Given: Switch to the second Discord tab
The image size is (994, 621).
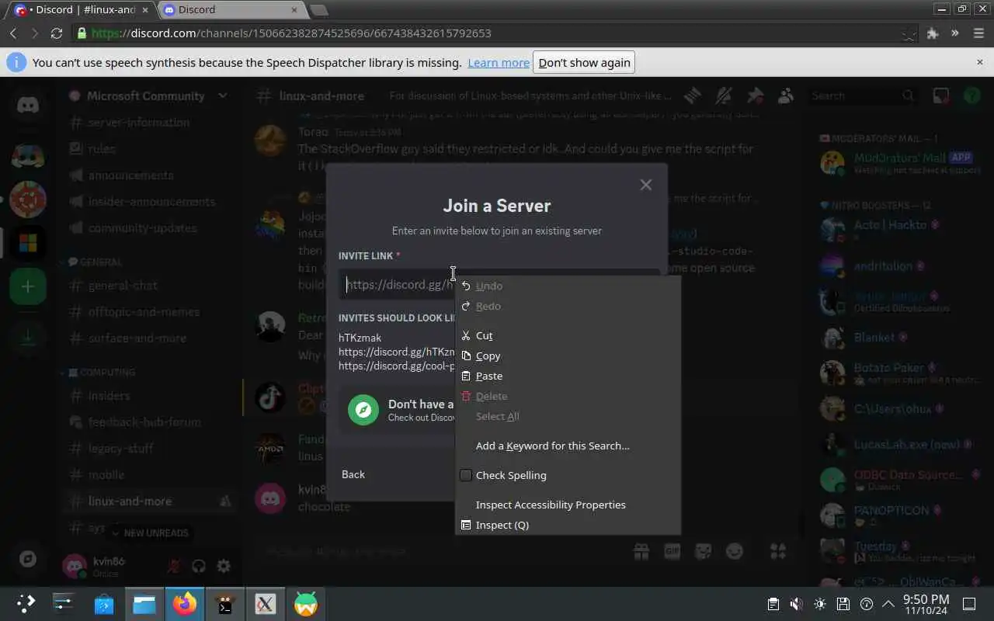Looking at the screenshot, I should pyautogui.click(x=231, y=10).
